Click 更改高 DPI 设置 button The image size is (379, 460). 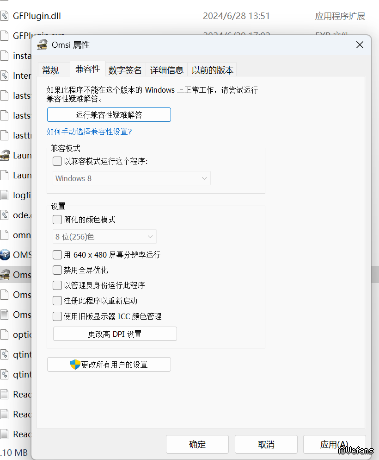[x=115, y=334]
